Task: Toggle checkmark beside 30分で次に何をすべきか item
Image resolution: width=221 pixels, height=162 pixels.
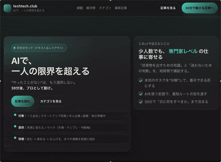Action: tap(140, 101)
